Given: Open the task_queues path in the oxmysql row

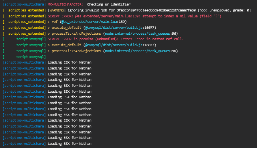Looking at the screenshot, I should pos(138,51).
